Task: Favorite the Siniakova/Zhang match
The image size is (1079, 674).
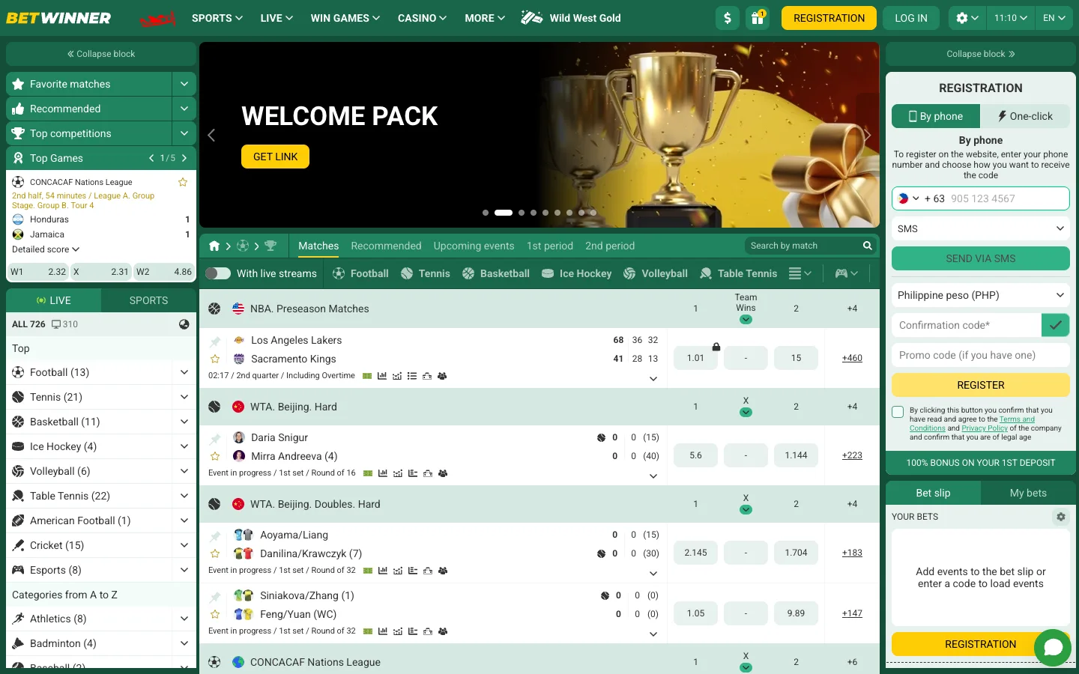Action: point(215,614)
